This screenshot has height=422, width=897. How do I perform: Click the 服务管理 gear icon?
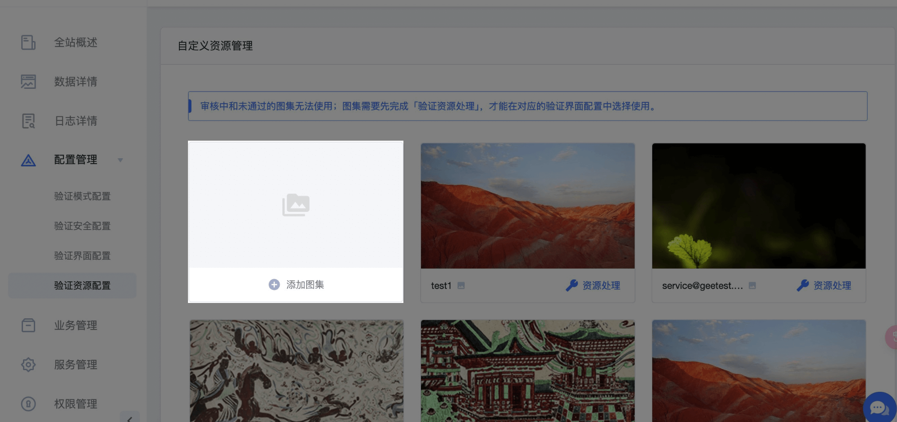(28, 365)
